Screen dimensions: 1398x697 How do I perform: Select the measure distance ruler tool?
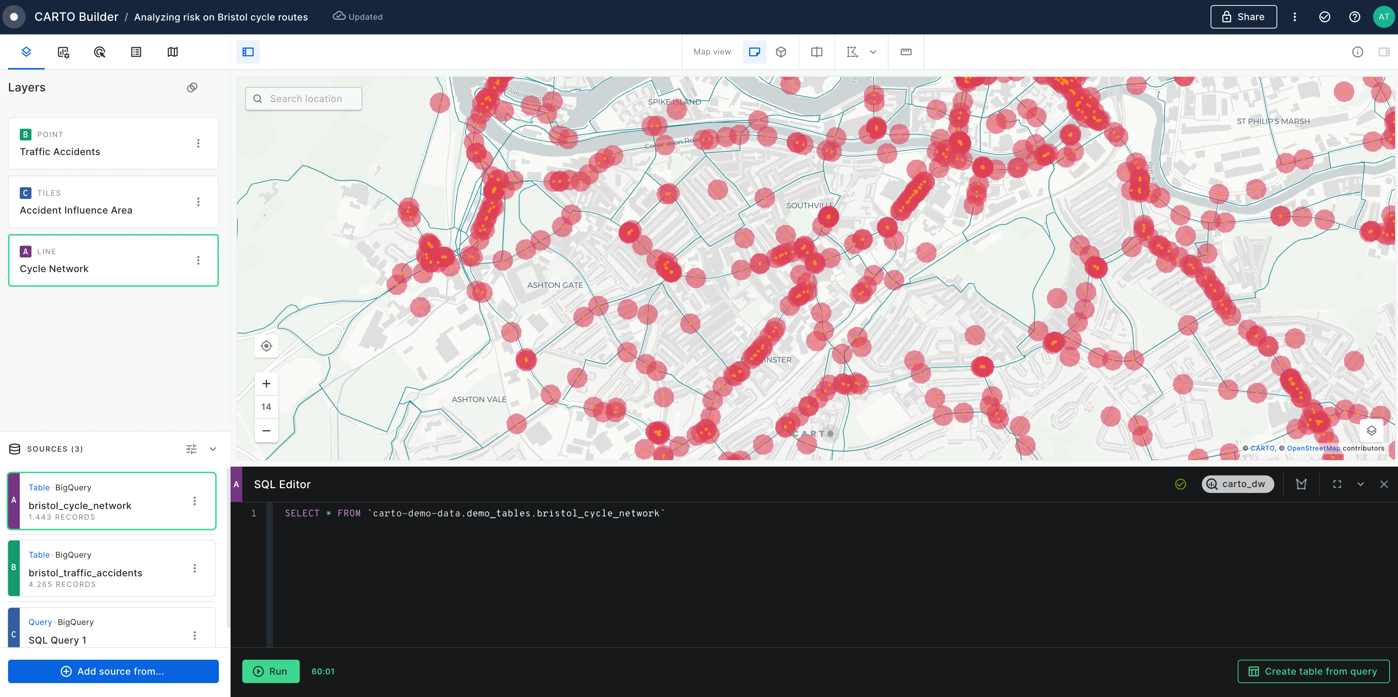click(906, 52)
